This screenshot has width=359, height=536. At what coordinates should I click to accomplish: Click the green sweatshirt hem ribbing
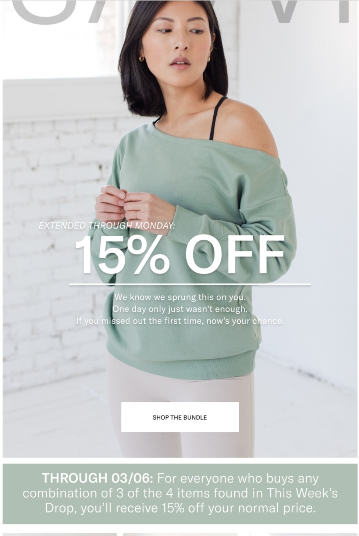pos(180,365)
